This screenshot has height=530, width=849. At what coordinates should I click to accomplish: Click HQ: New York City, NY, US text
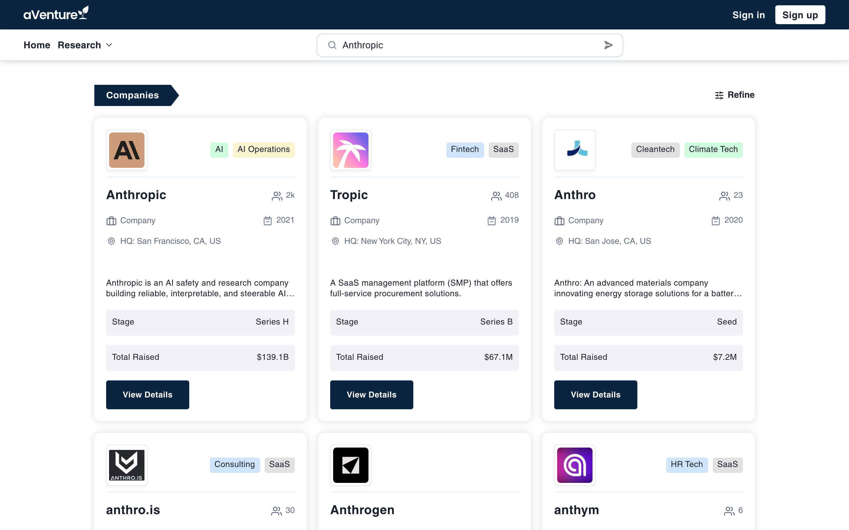pyautogui.click(x=393, y=241)
